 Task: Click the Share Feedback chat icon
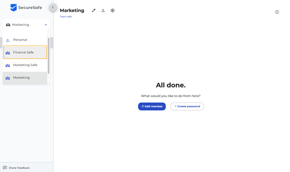pos(5,167)
